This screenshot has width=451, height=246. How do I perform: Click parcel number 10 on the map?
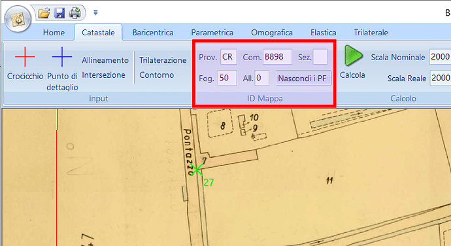(254, 118)
